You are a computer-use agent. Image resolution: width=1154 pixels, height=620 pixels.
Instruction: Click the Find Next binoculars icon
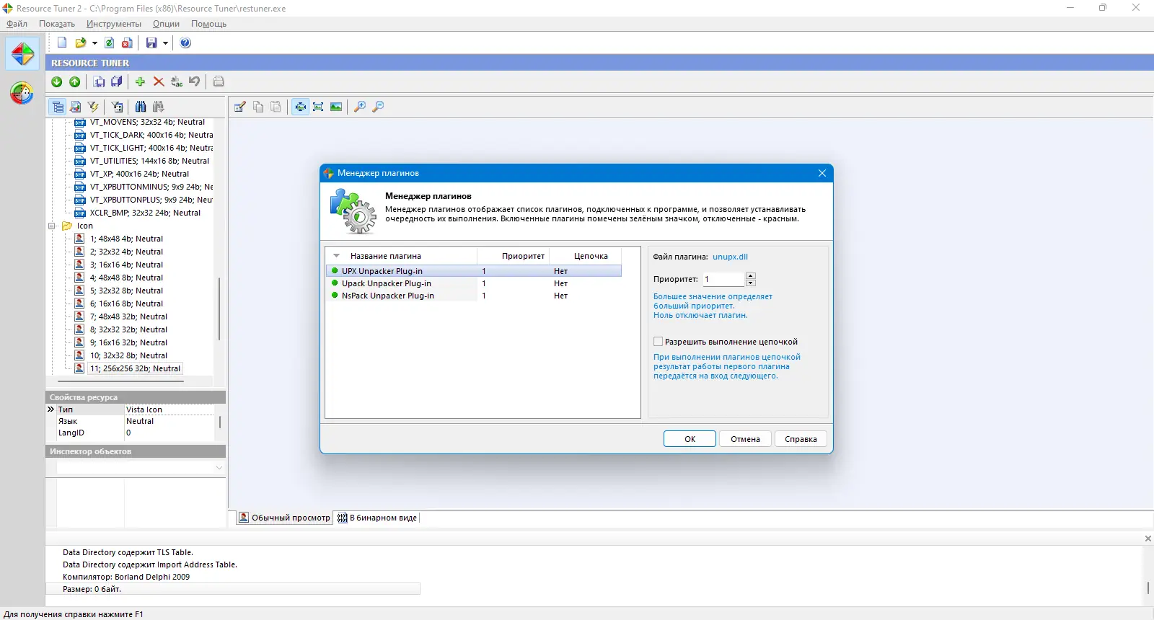pyautogui.click(x=158, y=107)
